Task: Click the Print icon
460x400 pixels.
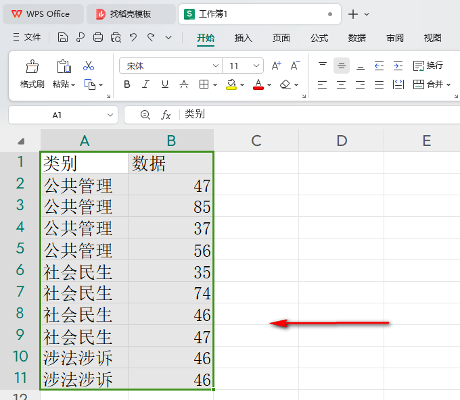Action: [98, 38]
